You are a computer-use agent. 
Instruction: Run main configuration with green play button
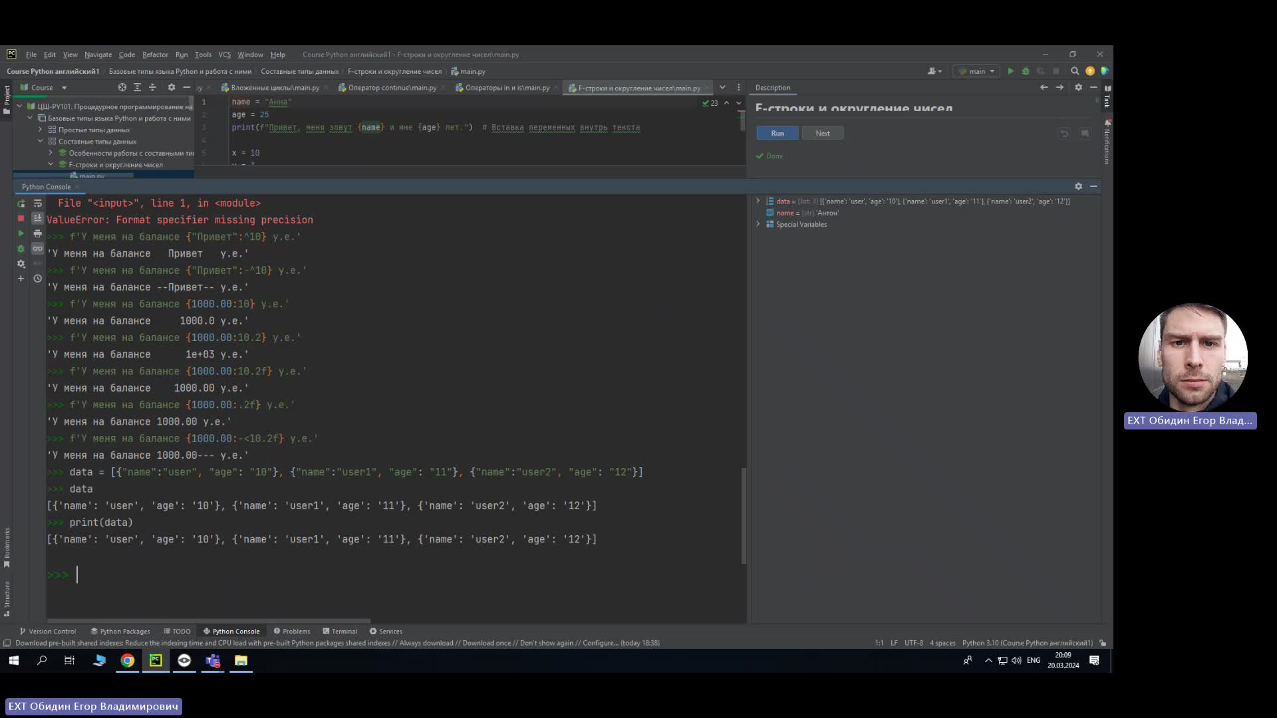(x=1011, y=71)
